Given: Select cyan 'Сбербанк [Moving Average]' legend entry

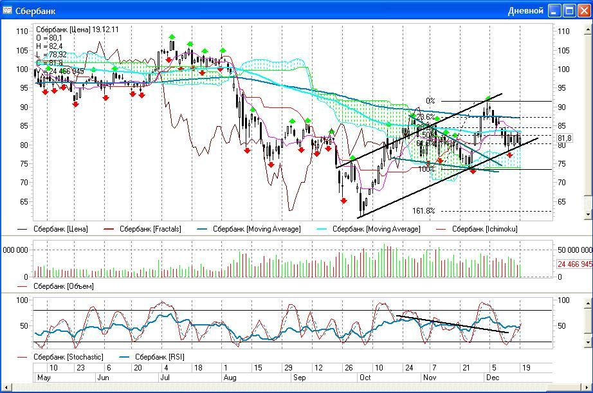Looking at the screenshot, I should [x=369, y=229].
